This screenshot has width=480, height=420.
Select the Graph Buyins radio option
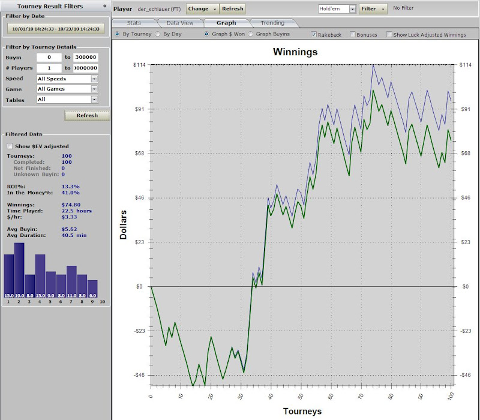(x=251, y=34)
